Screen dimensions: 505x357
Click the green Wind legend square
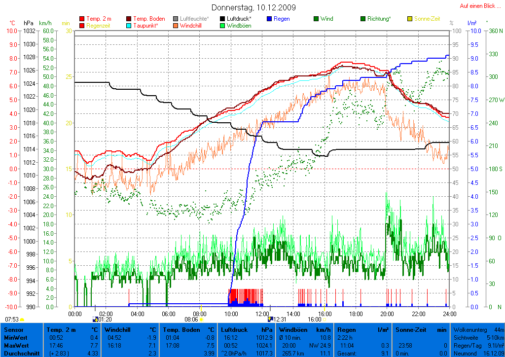click(x=316, y=19)
